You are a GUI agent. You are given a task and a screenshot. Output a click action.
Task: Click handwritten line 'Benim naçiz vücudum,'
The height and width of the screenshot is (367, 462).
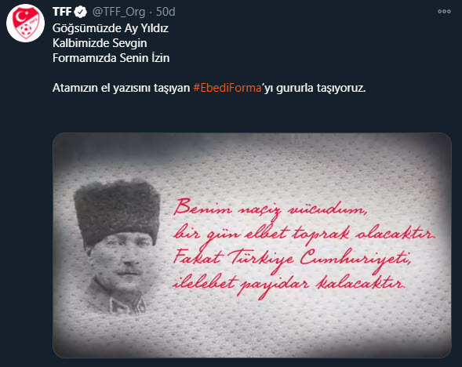[271, 209]
